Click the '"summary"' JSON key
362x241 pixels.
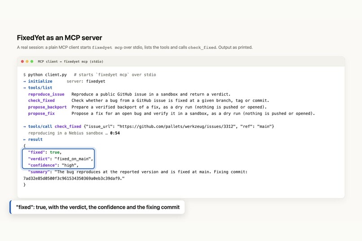pyautogui.click(x=39, y=172)
